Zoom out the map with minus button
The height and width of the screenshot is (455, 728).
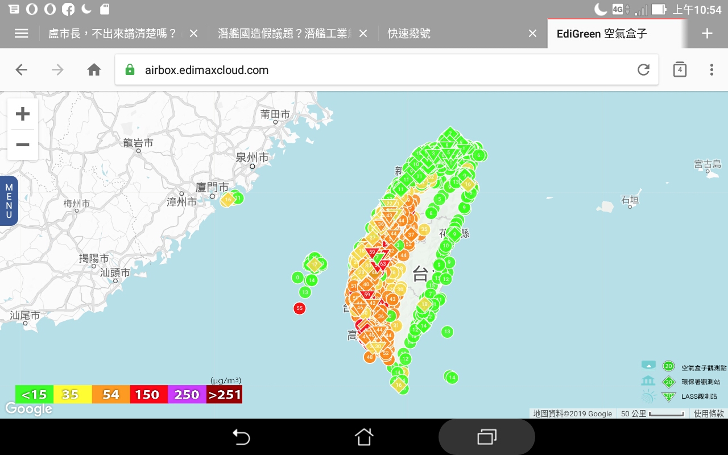pyautogui.click(x=23, y=144)
